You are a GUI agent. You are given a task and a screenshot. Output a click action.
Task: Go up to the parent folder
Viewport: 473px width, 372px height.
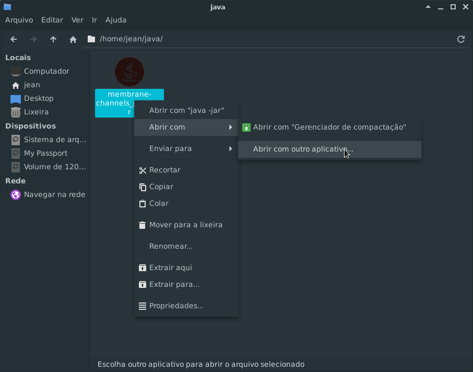(53, 39)
